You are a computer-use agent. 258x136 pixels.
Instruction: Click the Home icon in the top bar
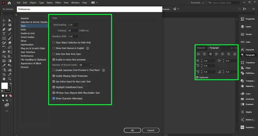[9, 3]
